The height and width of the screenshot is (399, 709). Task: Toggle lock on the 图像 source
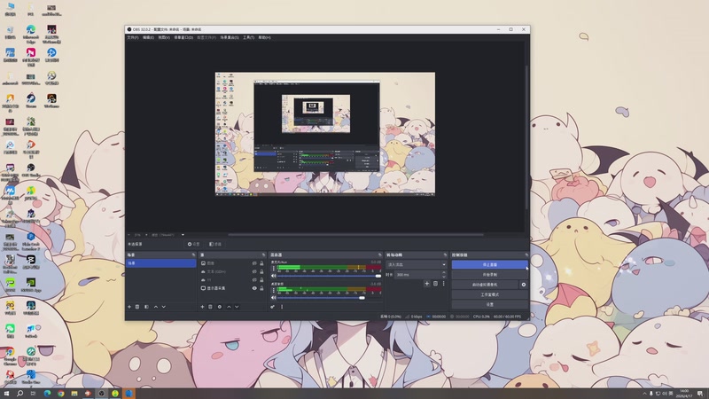pos(261,263)
